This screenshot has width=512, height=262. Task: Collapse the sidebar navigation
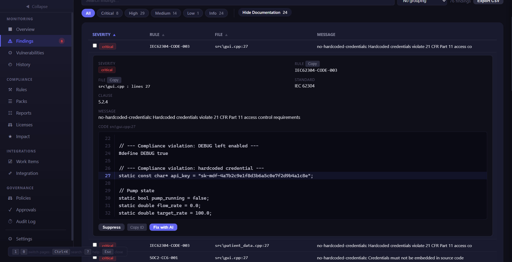point(37,6)
